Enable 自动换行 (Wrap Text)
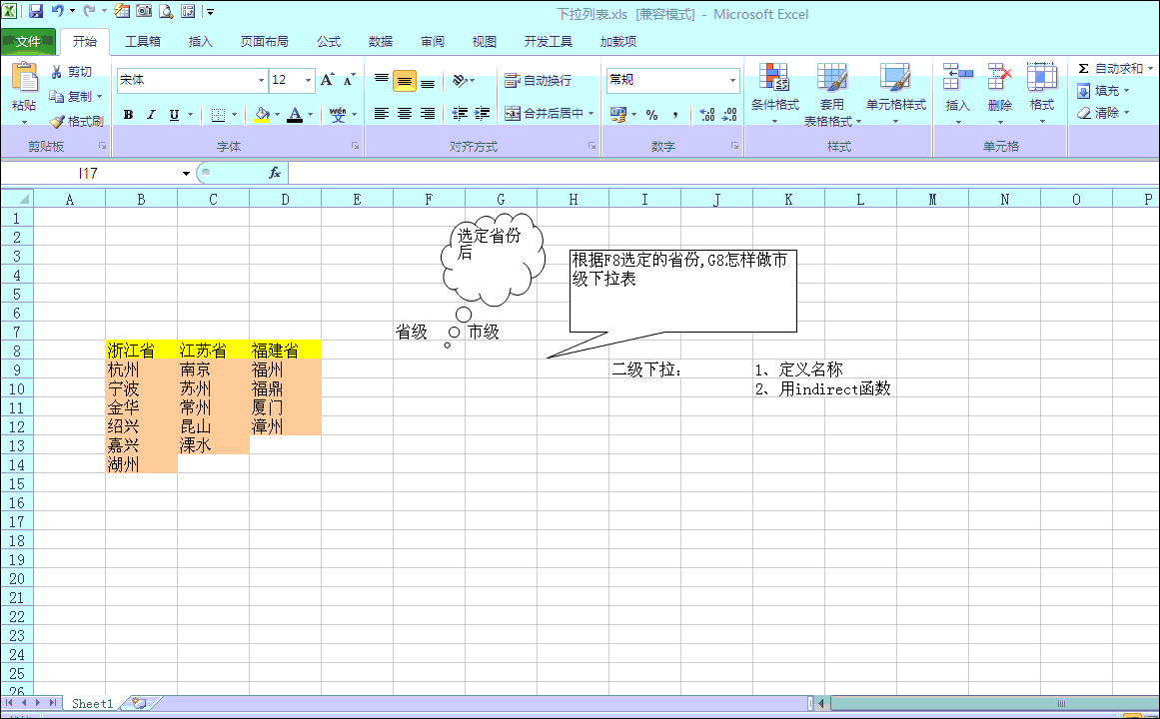Viewport: 1160px width, 719px height. click(537, 80)
